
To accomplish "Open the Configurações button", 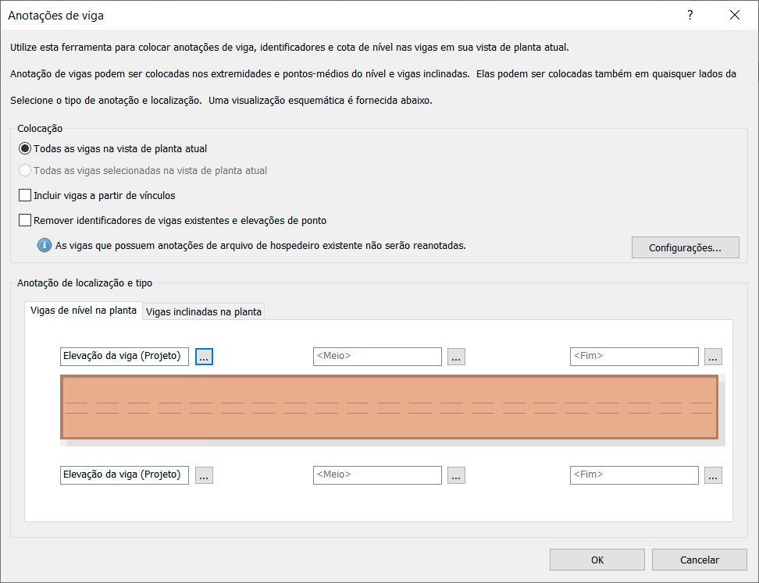I will 685,247.
